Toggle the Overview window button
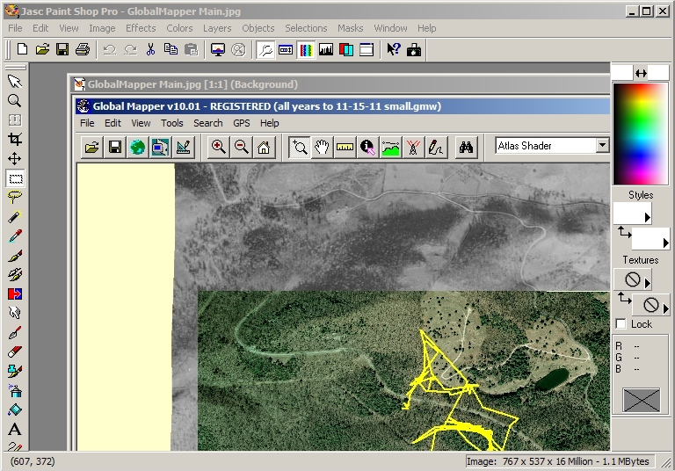This screenshot has height=471, width=675. (x=367, y=49)
